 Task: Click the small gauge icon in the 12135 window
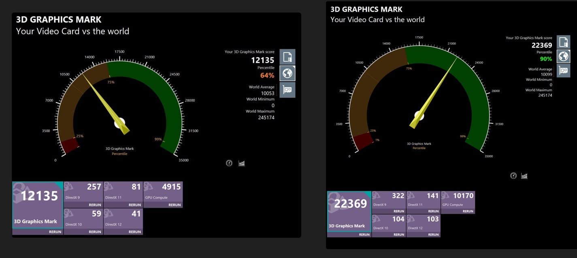click(x=229, y=163)
